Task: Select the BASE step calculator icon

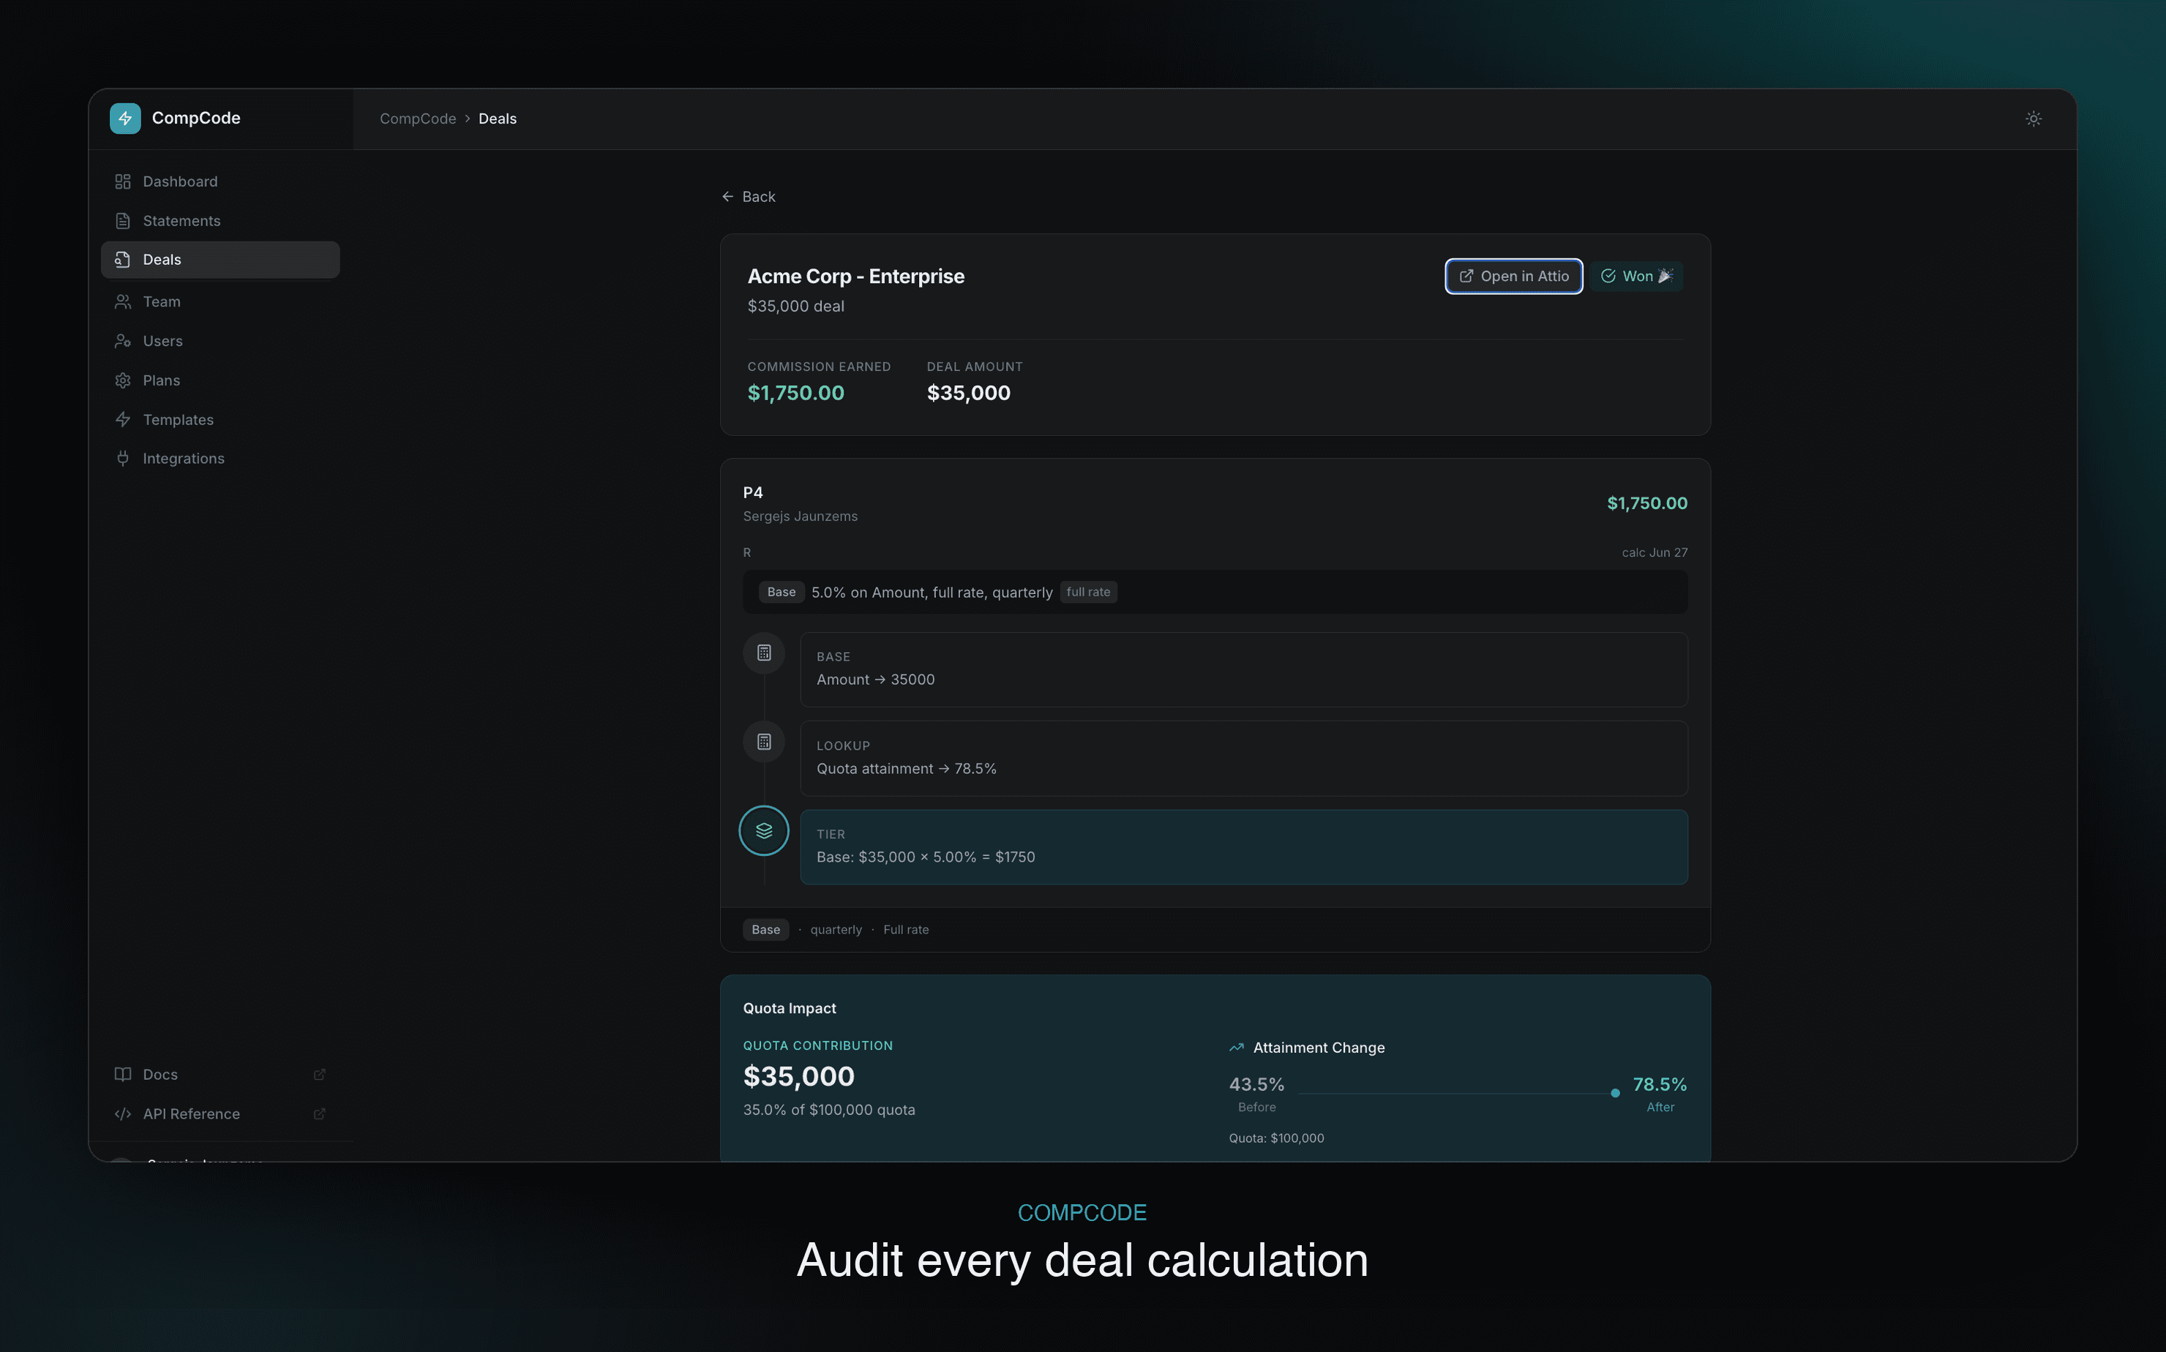Action: click(764, 653)
